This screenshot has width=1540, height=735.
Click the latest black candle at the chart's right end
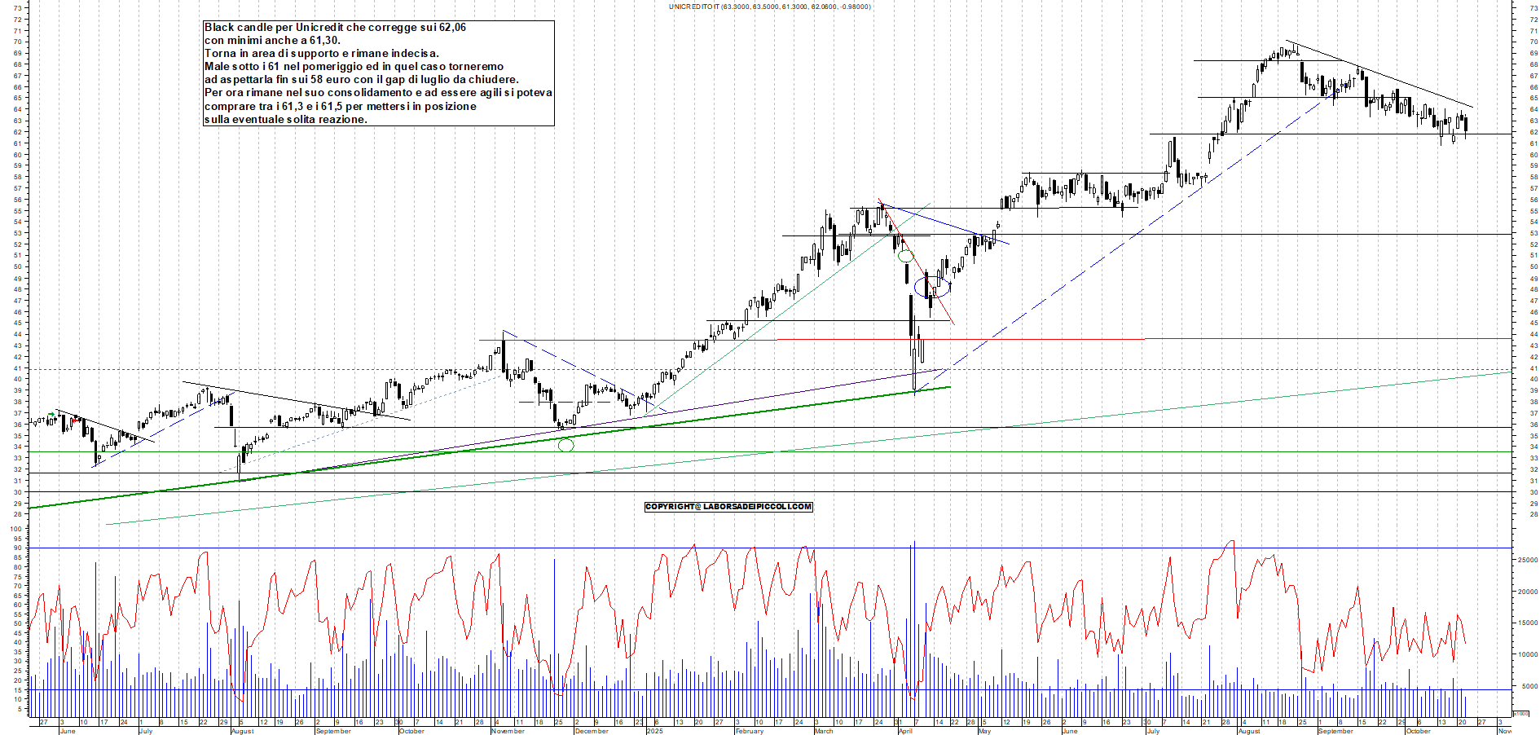1466,124
